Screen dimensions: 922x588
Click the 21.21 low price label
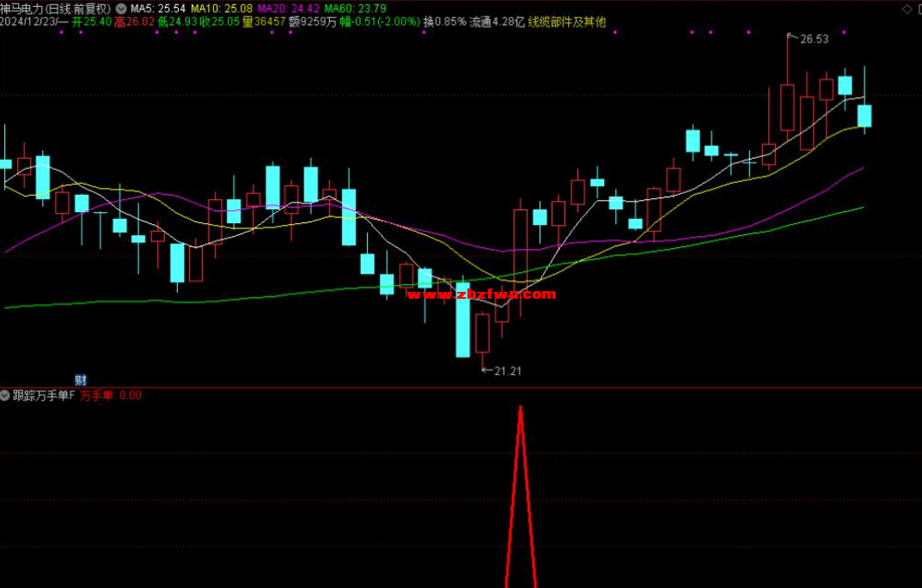pyautogui.click(x=508, y=371)
